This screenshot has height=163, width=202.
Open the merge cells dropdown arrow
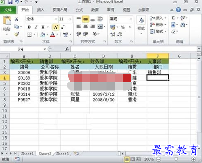point(104,27)
